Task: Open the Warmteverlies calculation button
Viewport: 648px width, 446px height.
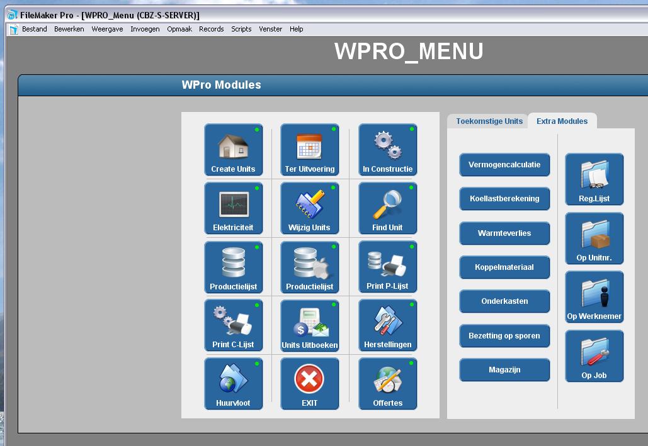Action: (504, 233)
